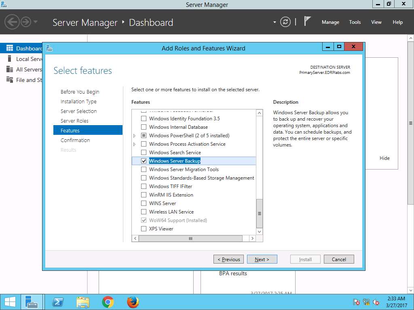Expand Windows Process Activation Service node
414x310 pixels.
pos(134,144)
